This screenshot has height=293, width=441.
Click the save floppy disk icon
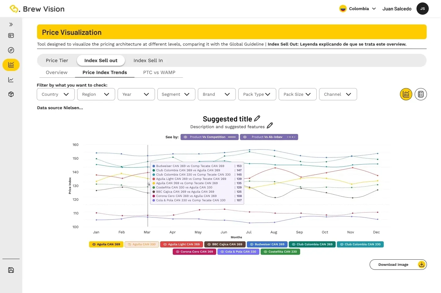coord(11,270)
